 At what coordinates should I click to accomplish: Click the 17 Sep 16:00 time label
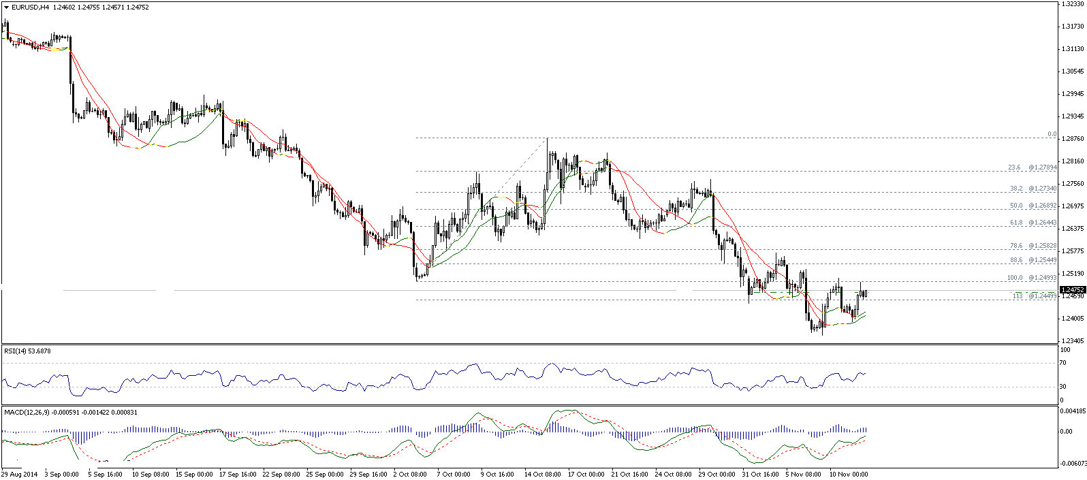[x=237, y=474]
